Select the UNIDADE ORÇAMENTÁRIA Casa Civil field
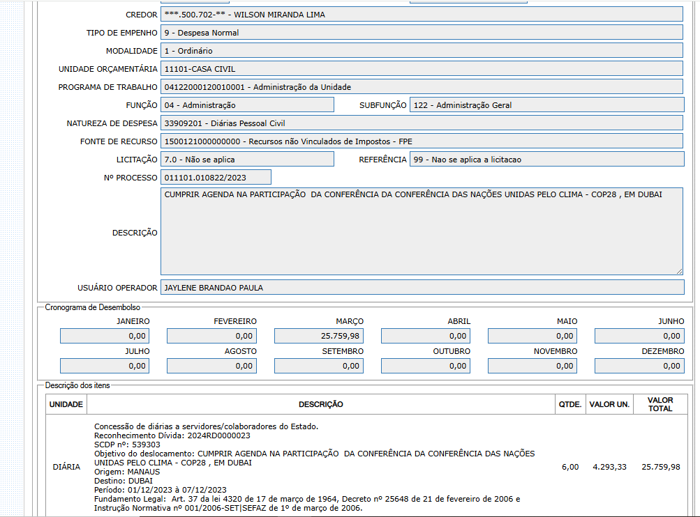Screen dimensions: 700x517 [421, 69]
